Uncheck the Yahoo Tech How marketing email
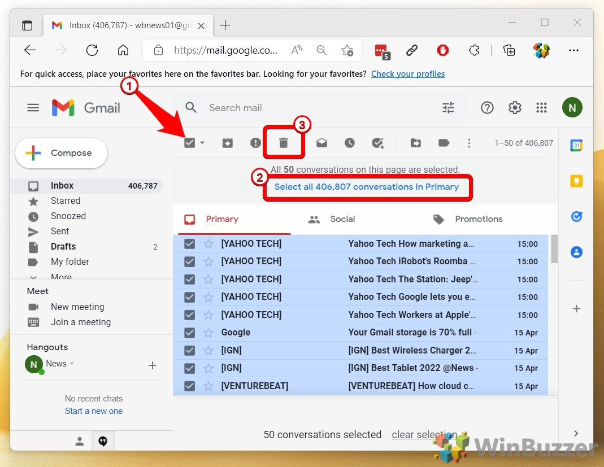 point(189,244)
